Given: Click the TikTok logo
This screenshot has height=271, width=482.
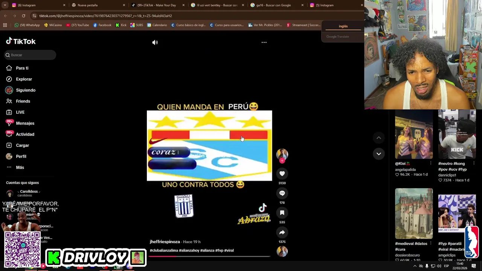Looking at the screenshot, I should [x=21, y=41].
